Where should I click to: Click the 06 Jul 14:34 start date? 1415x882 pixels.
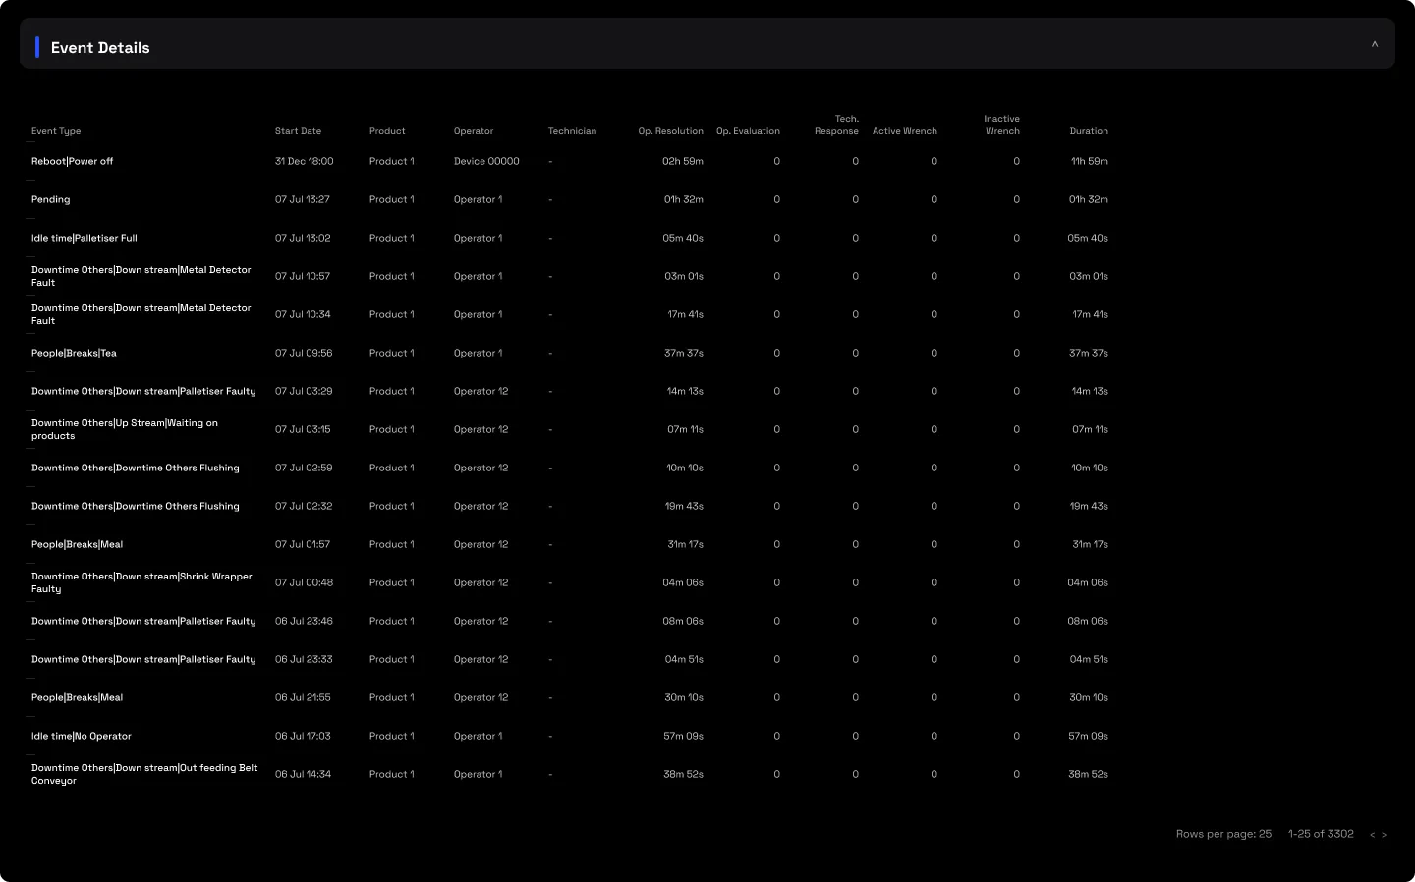(x=303, y=774)
